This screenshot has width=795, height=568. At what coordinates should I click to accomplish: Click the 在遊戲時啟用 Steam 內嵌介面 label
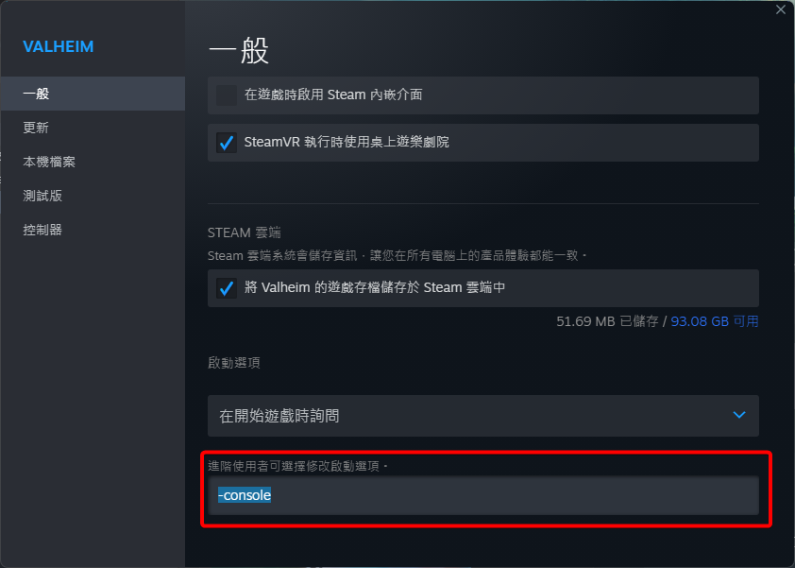click(333, 95)
